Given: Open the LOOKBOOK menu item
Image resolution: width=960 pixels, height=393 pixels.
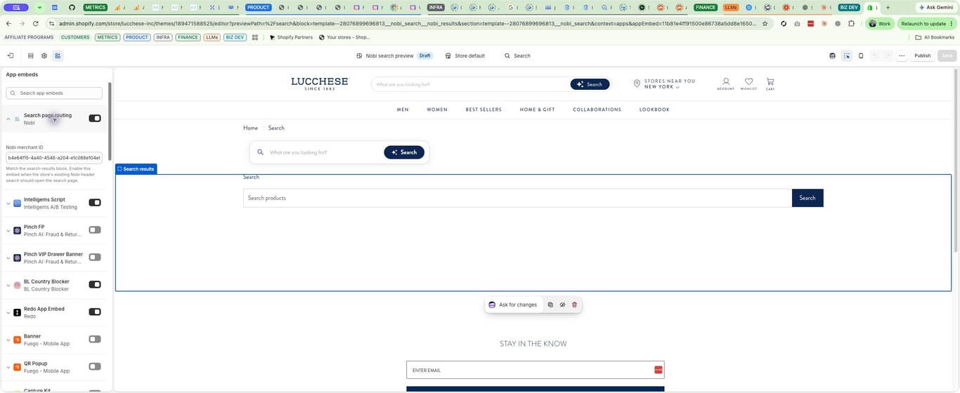Looking at the screenshot, I should [x=654, y=109].
